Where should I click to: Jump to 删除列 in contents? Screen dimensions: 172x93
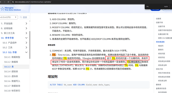pyautogui.click(x=161, y=50)
